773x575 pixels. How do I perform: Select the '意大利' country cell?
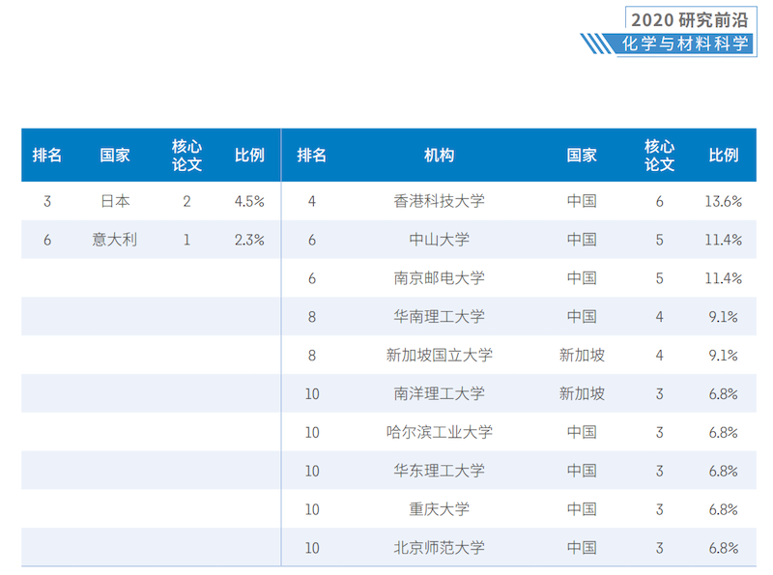pyautogui.click(x=114, y=240)
